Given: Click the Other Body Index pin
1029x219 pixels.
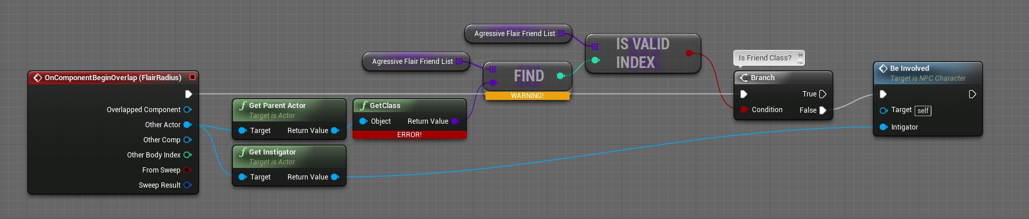Looking at the screenshot, I should [x=188, y=155].
